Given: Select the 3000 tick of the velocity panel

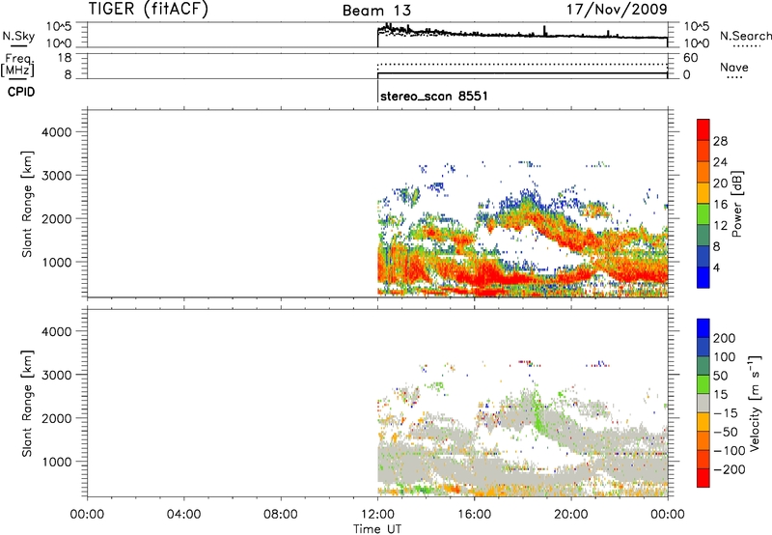Looking at the screenshot, I should tap(57, 375).
